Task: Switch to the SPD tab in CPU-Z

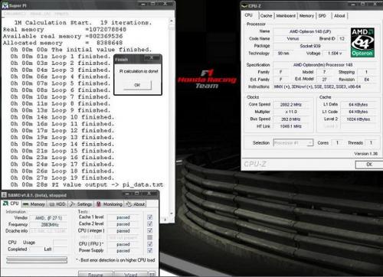Action: (322, 16)
